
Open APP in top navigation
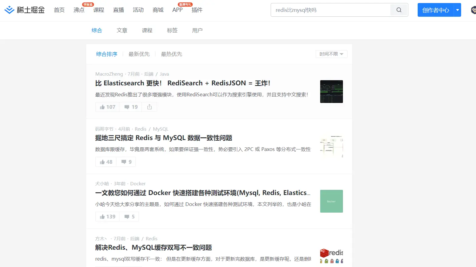point(177,10)
